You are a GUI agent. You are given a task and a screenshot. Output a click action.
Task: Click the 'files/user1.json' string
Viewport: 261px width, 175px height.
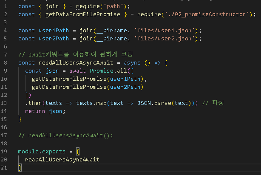[x=164, y=31]
